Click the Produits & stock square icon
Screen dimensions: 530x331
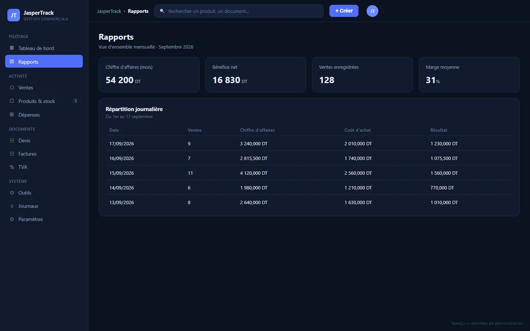12,101
